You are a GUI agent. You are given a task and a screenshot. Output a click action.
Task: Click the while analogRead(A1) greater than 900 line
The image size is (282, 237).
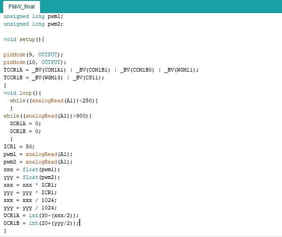tap(47, 116)
